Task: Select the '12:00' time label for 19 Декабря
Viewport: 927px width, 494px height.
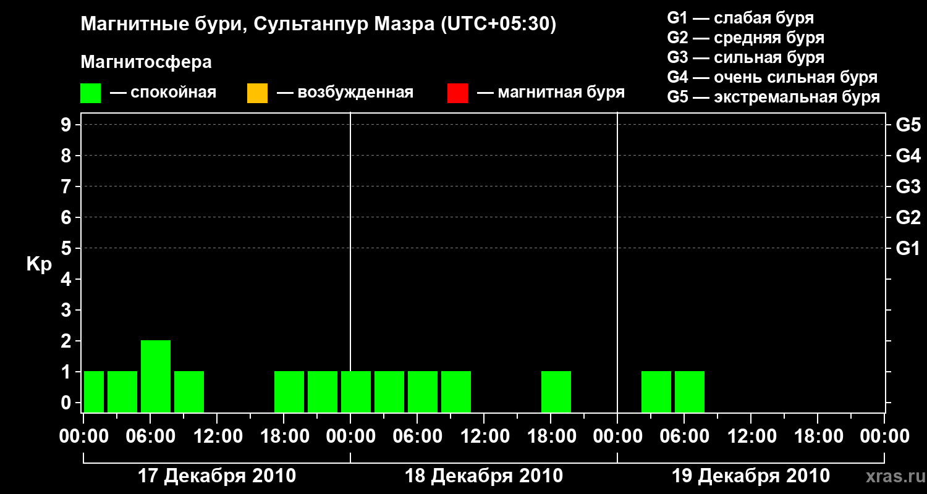Action: click(751, 436)
